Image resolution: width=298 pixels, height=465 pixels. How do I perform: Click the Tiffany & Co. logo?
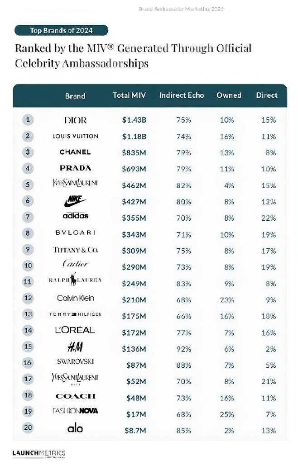75,250
